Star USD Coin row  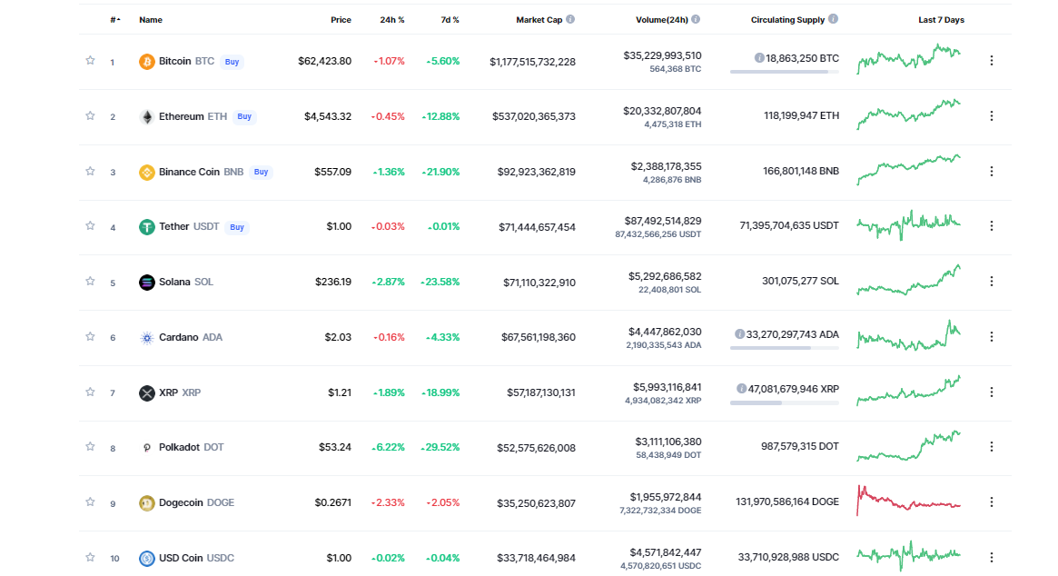coord(90,557)
